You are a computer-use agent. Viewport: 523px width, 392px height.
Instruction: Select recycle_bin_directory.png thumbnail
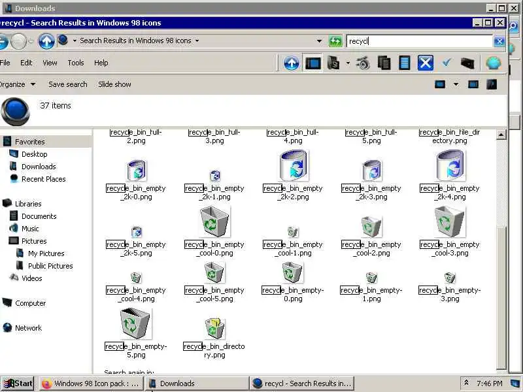pyautogui.click(x=214, y=328)
